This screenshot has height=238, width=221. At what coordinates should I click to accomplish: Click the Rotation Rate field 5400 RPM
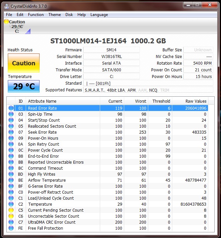click(198, 63)
